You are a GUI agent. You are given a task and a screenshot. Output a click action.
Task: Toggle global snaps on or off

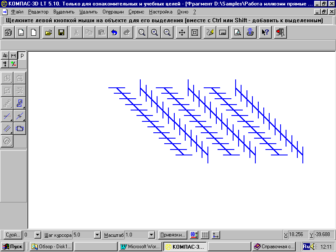[x=194, y=235]
